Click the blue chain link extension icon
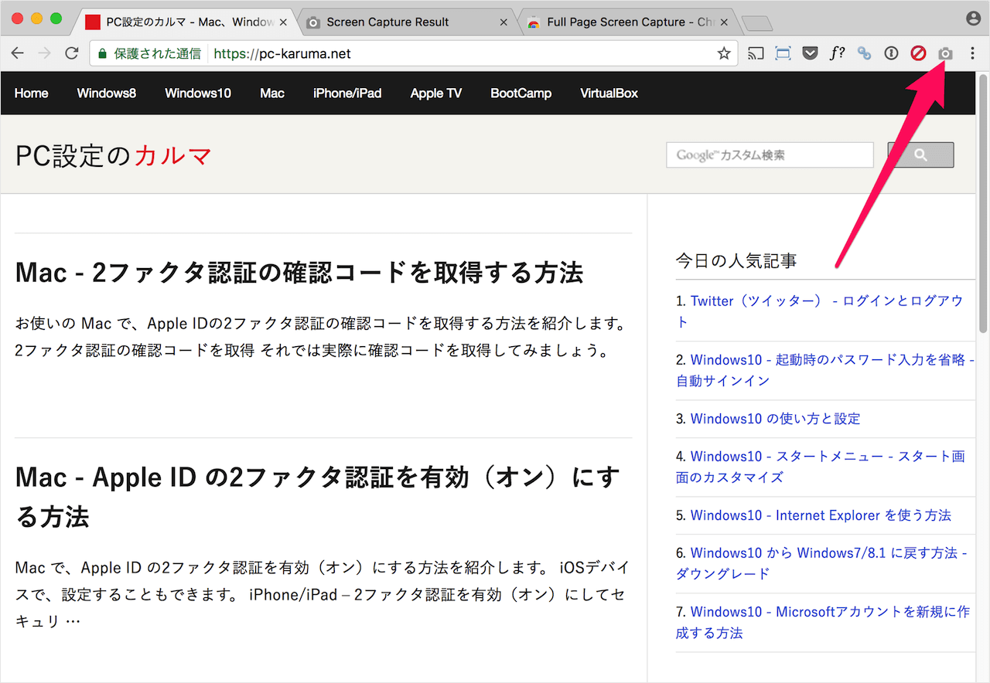The width and height of the screenshot is (990, 683). coord(865,53)
